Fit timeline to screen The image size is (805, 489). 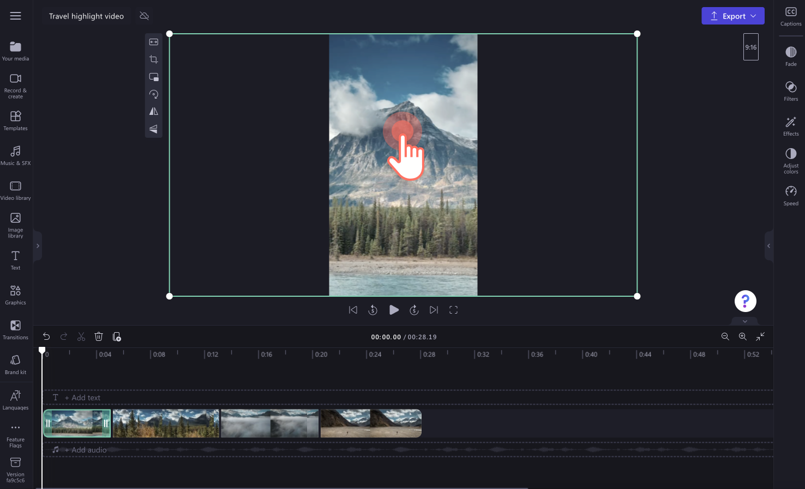[x=760, y=337]
